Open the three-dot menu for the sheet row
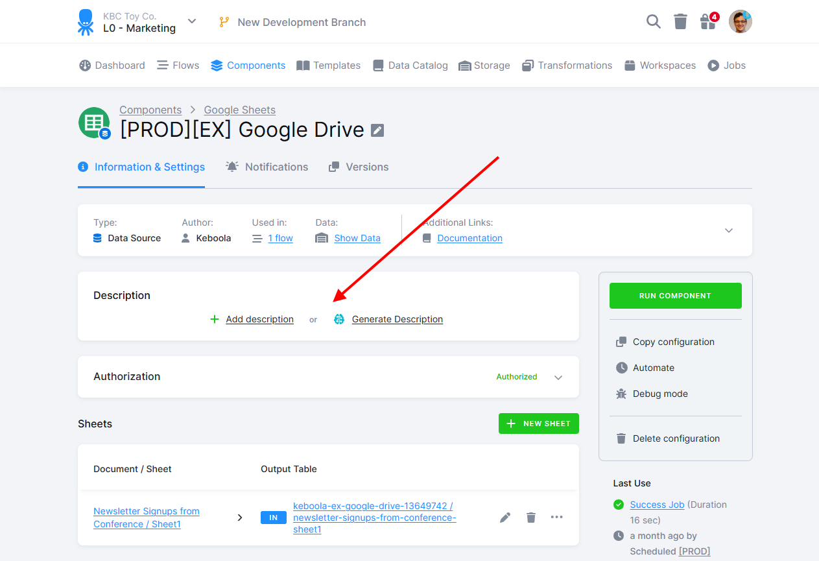The image size is (819, 561). [x=556, y=517]
